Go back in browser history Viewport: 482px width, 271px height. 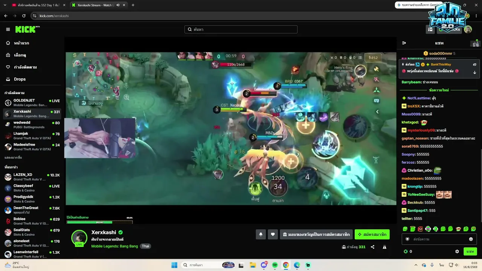click(6, 16)
